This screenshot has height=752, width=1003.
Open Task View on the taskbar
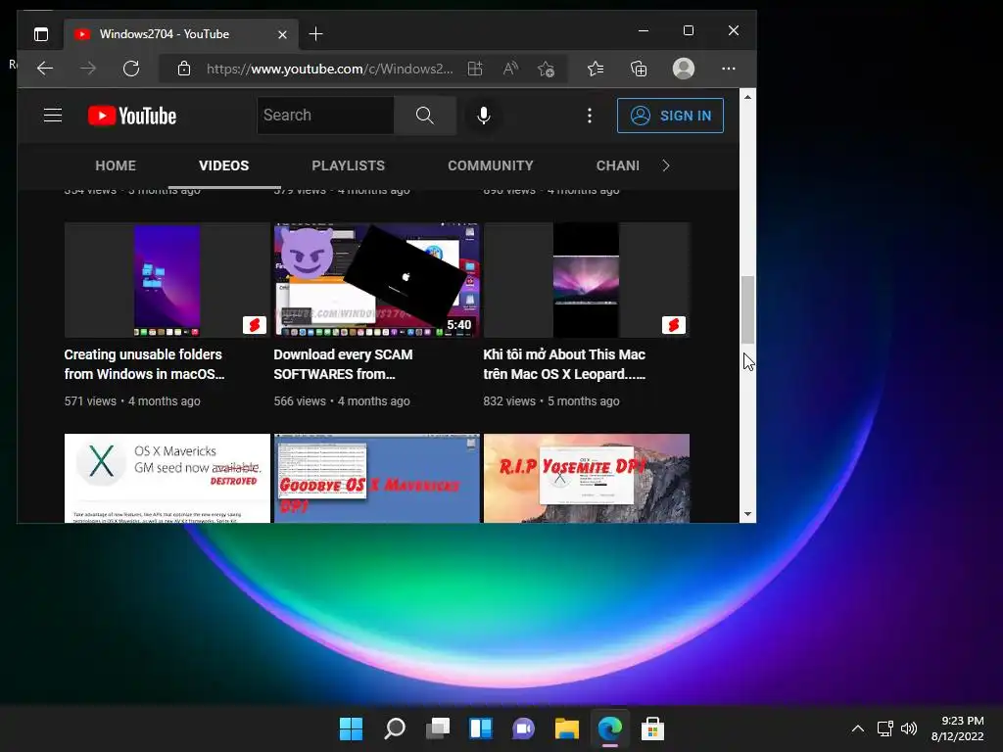(x=438, y=728)
